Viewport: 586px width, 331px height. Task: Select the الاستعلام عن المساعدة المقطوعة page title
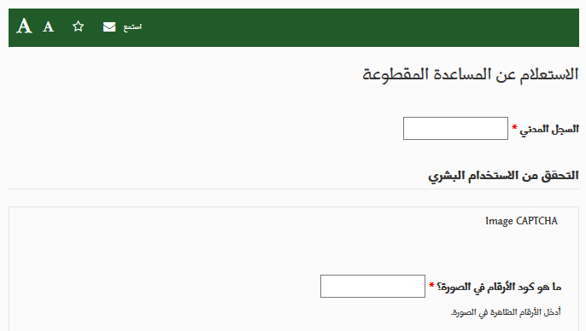(x=470, y=74)
